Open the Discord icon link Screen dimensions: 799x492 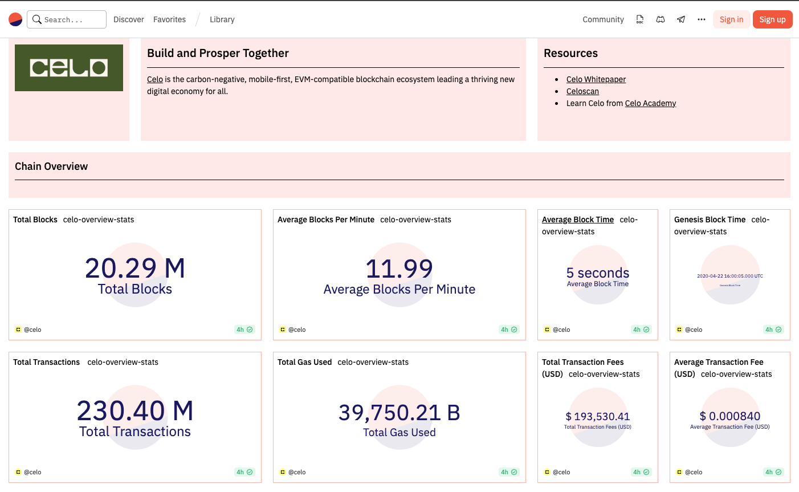point(661,19)
